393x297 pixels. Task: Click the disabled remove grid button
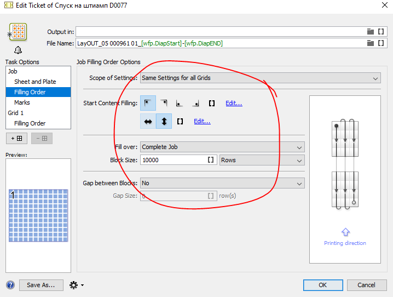coord(42,139)
